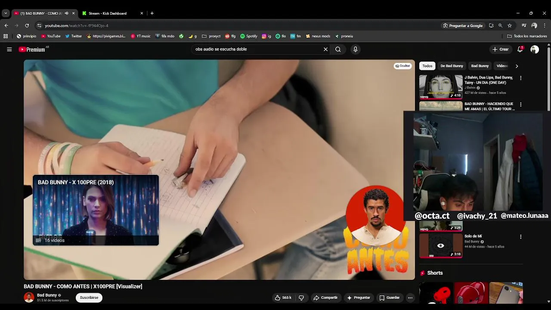Dislike the Como Antes video
The width and height of the screenshot is (551, 310).
click(x=301, y=298)
